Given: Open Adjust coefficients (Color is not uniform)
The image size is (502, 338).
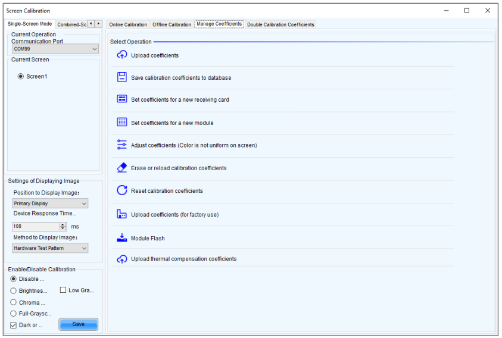Looking at the screenshot, I should coord(194,145).
